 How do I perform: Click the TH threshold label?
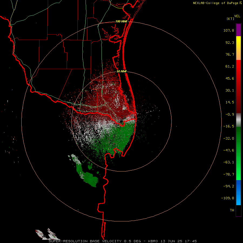coord(232,210)
